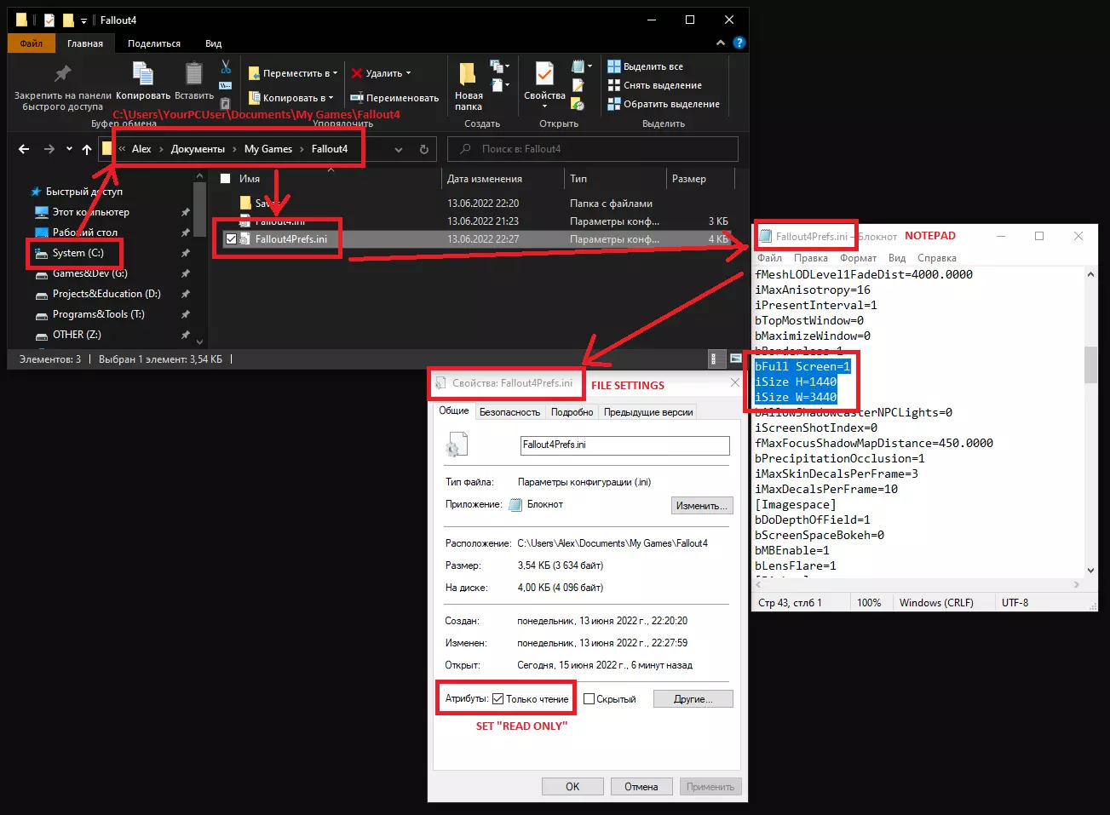Open the recent locations dropdown arrow
Image resolution: width=1110 pixels, height=815 pixels.
click(69, 149)
